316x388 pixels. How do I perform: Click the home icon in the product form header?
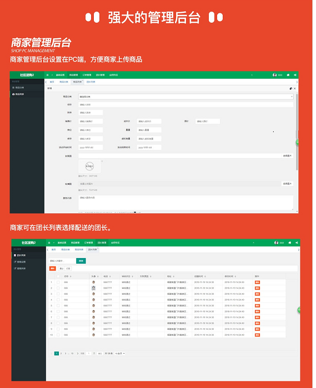point(288,75)
